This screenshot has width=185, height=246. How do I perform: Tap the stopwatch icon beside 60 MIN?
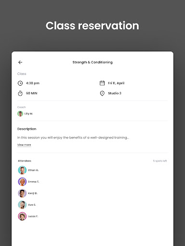[x=20, y=93]
